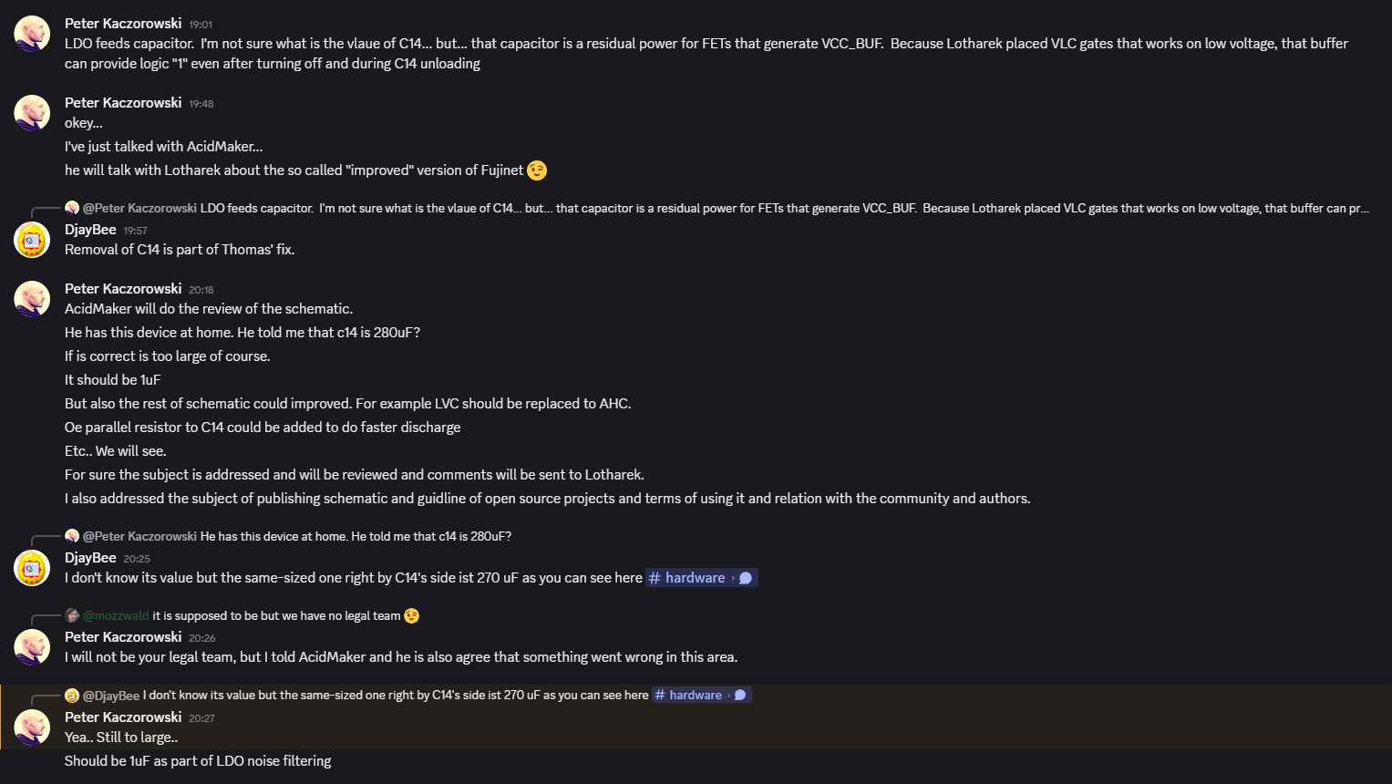Open DjayBee's avatar on the 19:57 message
1392x784 pixels.
32,240
